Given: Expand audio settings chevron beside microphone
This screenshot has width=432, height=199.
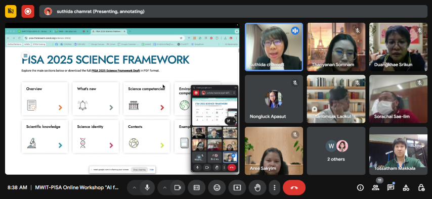Looking at the screenshot, I should pyautogui.click(x=134, y=188).
